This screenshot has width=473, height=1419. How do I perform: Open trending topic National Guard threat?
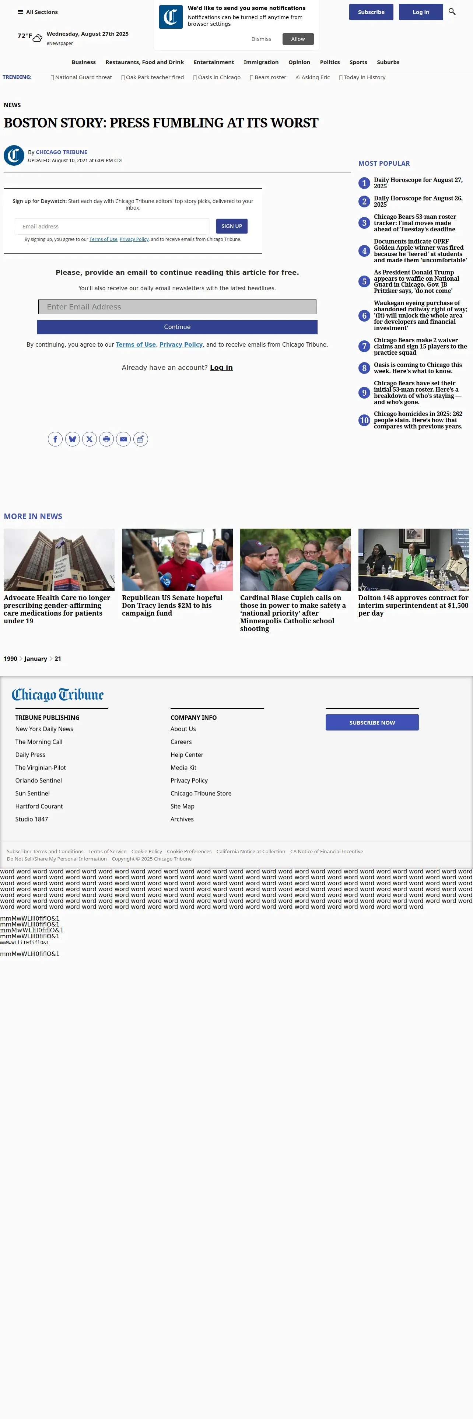pyautogui.click(x=81, y=78)
